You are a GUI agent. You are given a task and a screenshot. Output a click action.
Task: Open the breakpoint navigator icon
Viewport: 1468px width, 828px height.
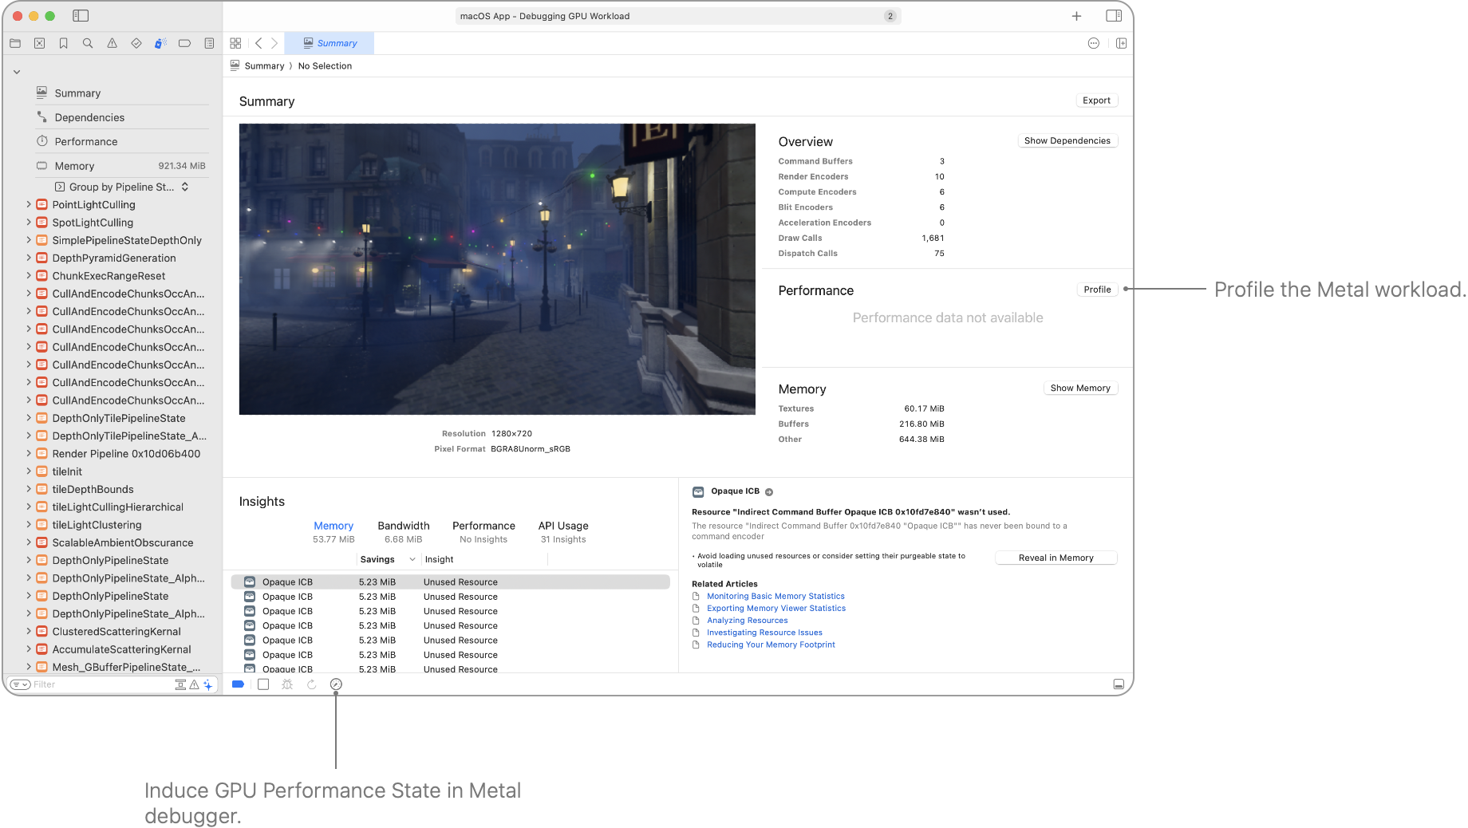(x=184, y=44)
